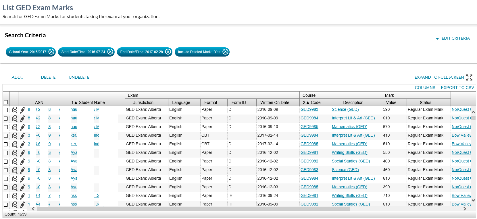477x219 pixels.
Task: Open the Add menu
Action: click(x=17, y=77)
